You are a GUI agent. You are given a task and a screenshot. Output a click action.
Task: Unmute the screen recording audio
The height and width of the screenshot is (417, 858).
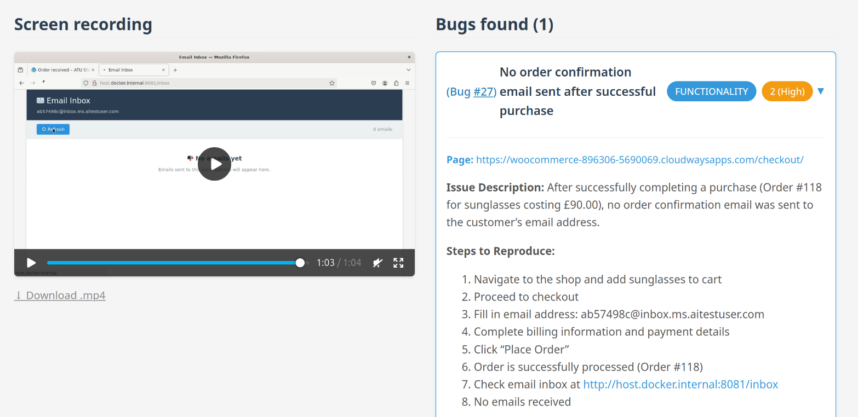tap(377, 263)
